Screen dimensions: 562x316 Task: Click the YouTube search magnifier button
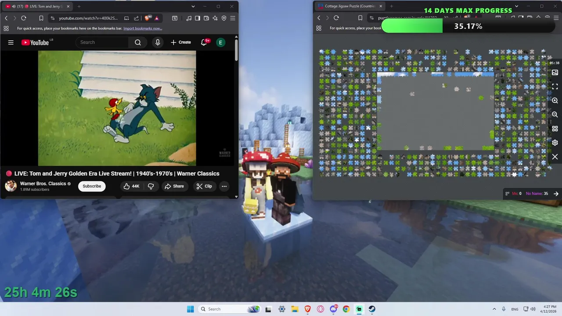tap(138, 43)
